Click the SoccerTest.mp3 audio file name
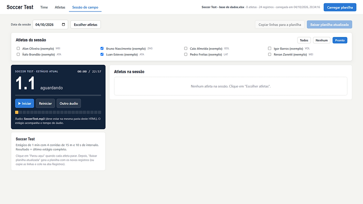363x204 pixels. tap(34, 118)
